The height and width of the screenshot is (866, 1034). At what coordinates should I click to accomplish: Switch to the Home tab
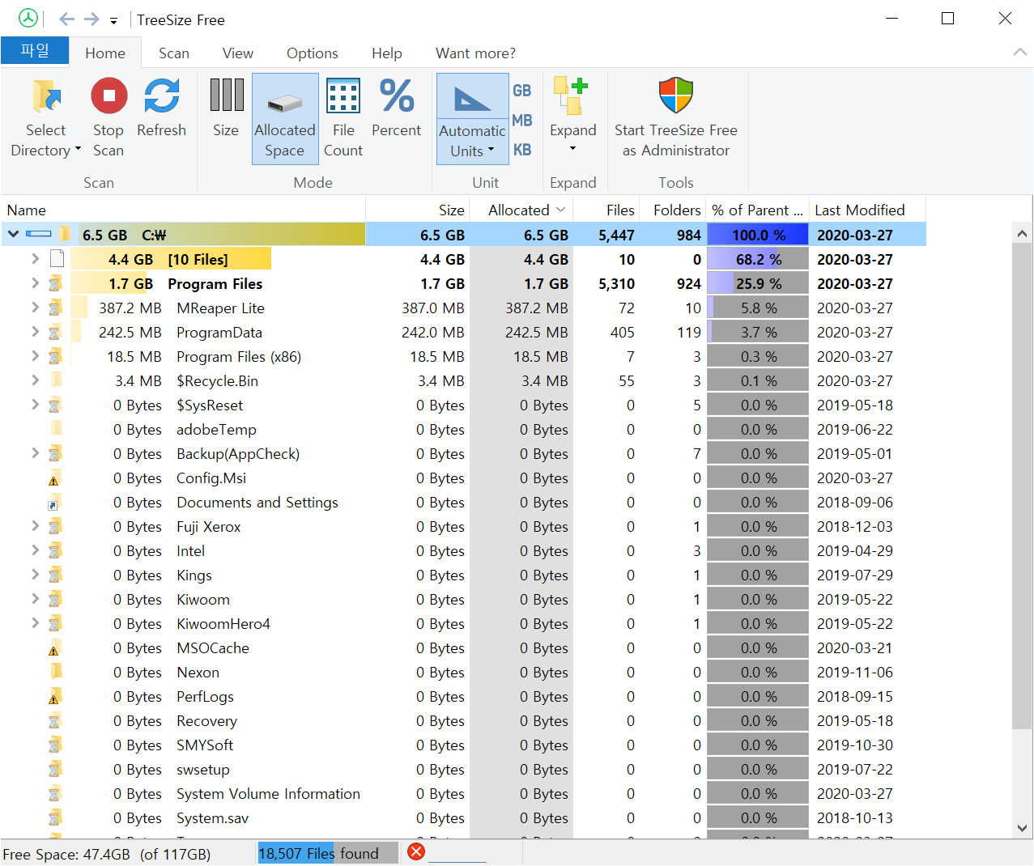(x=105, y=53)
